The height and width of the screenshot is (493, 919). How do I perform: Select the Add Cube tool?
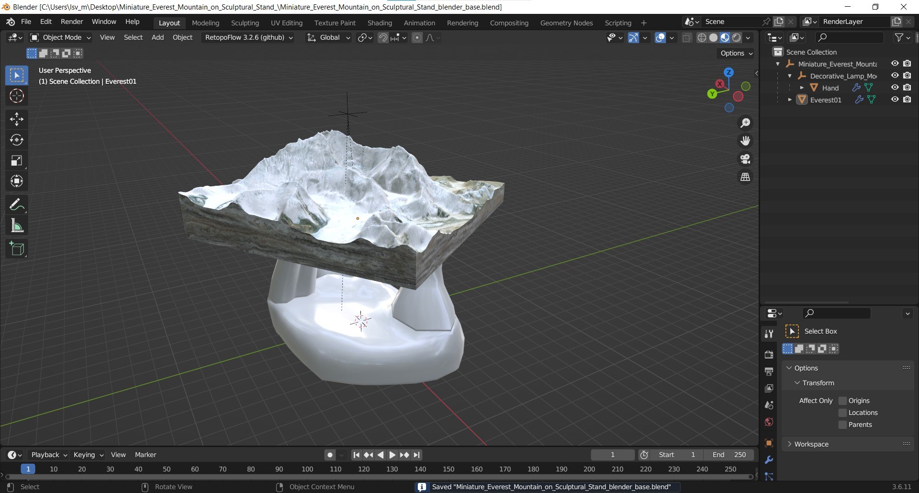coord(17,249)
